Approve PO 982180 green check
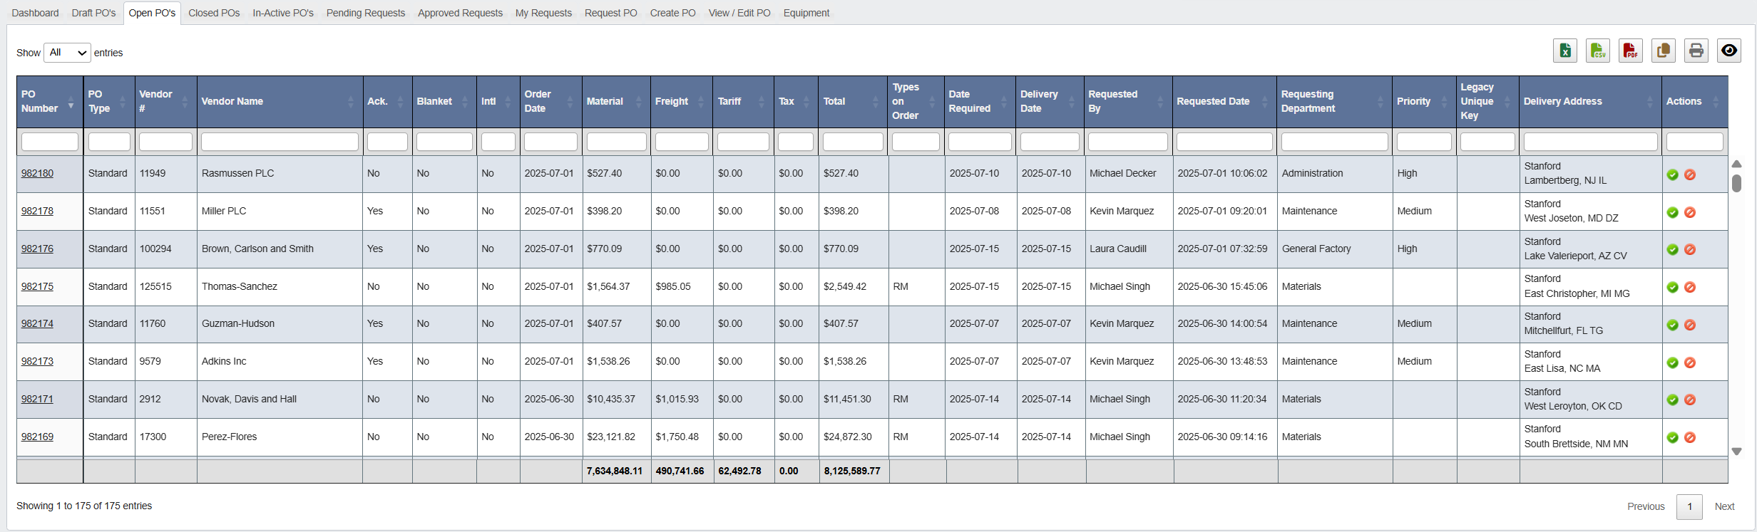The image size is (1757, 532). pyautogui.click(x=1673, y=174)
